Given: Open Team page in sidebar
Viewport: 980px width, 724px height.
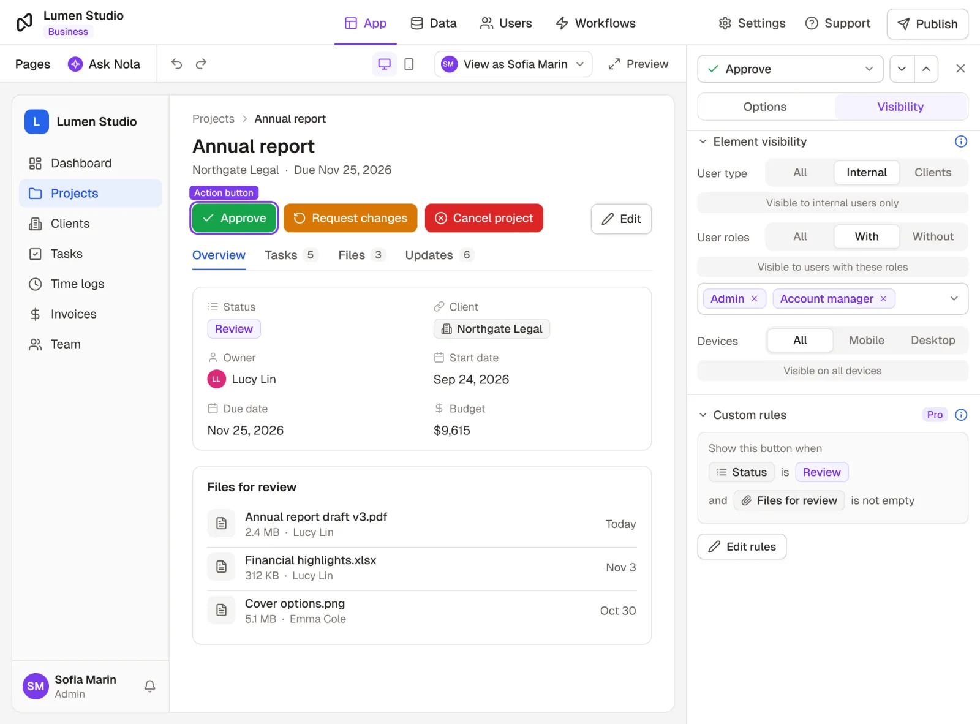Looking at the screenshot, I should (x=91, y=344).
